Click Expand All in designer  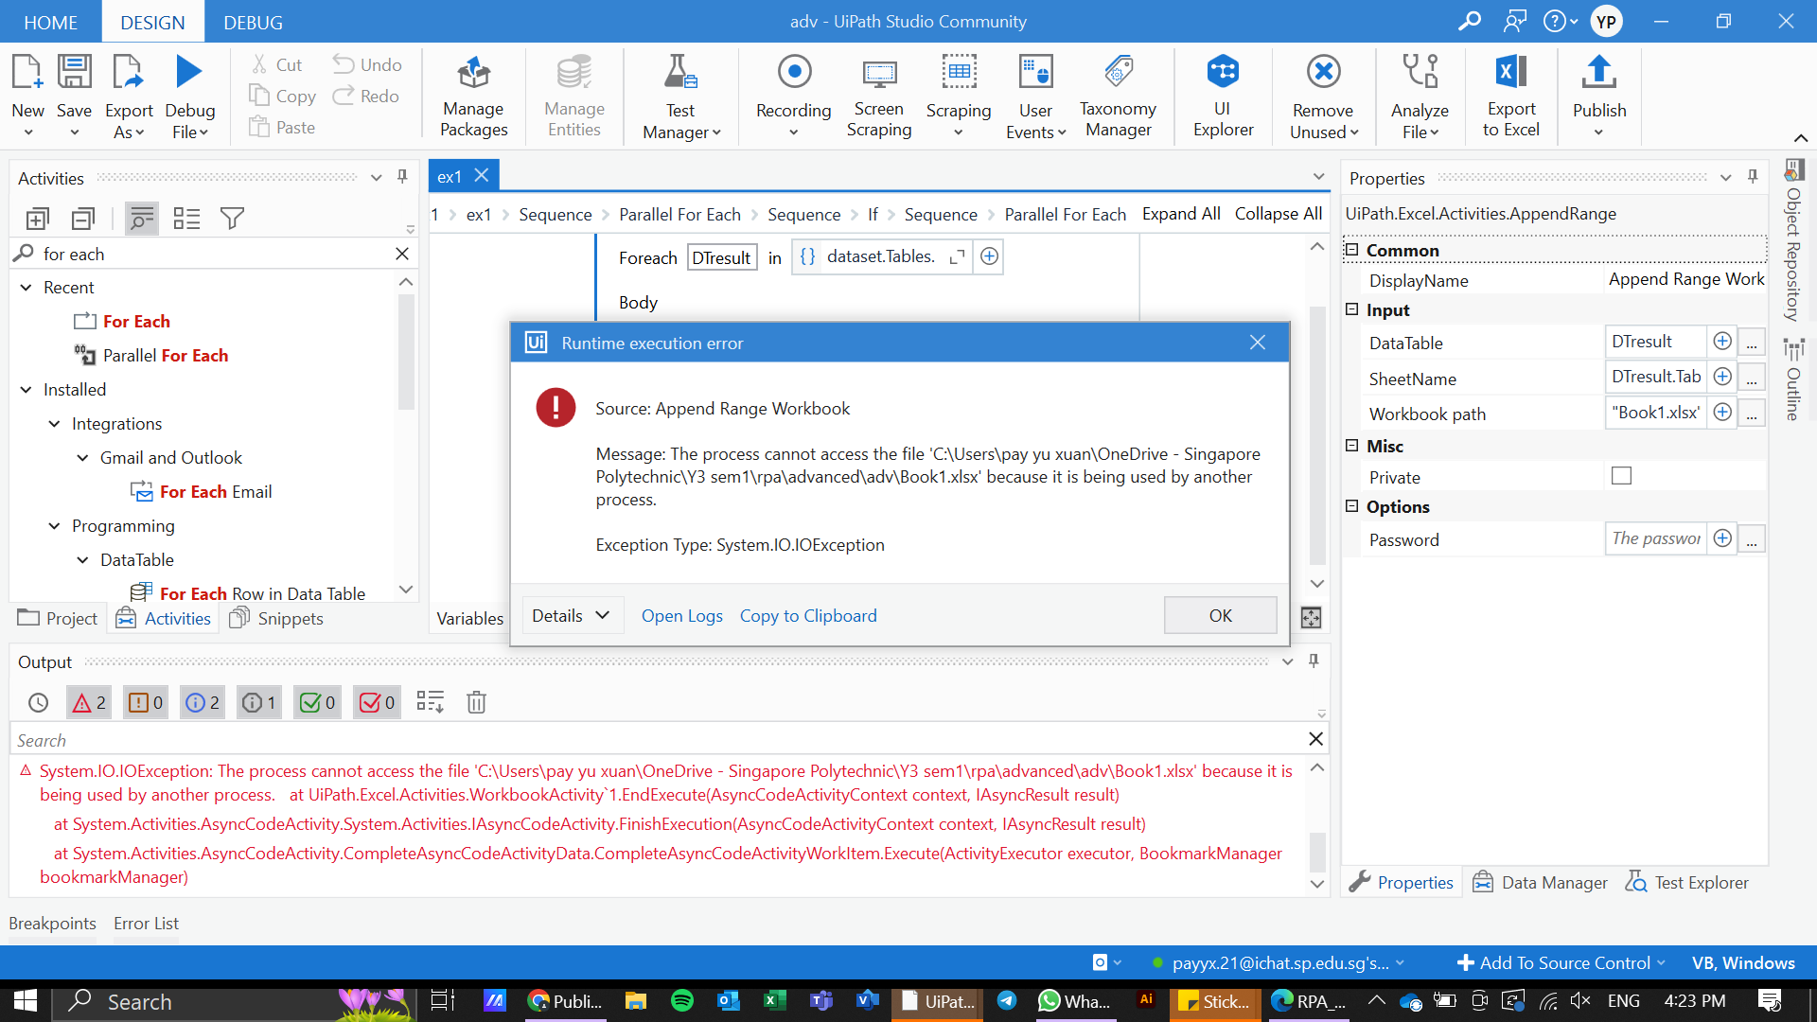click(1181, 214)
